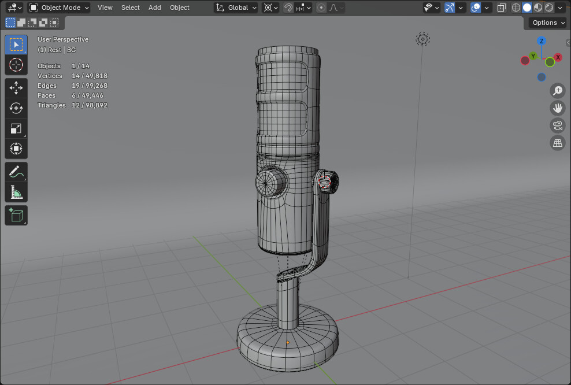Image resolution: width=571 pixels, height=385 pixels.
Task: Open the View menu
Action: tap(105, 8)
